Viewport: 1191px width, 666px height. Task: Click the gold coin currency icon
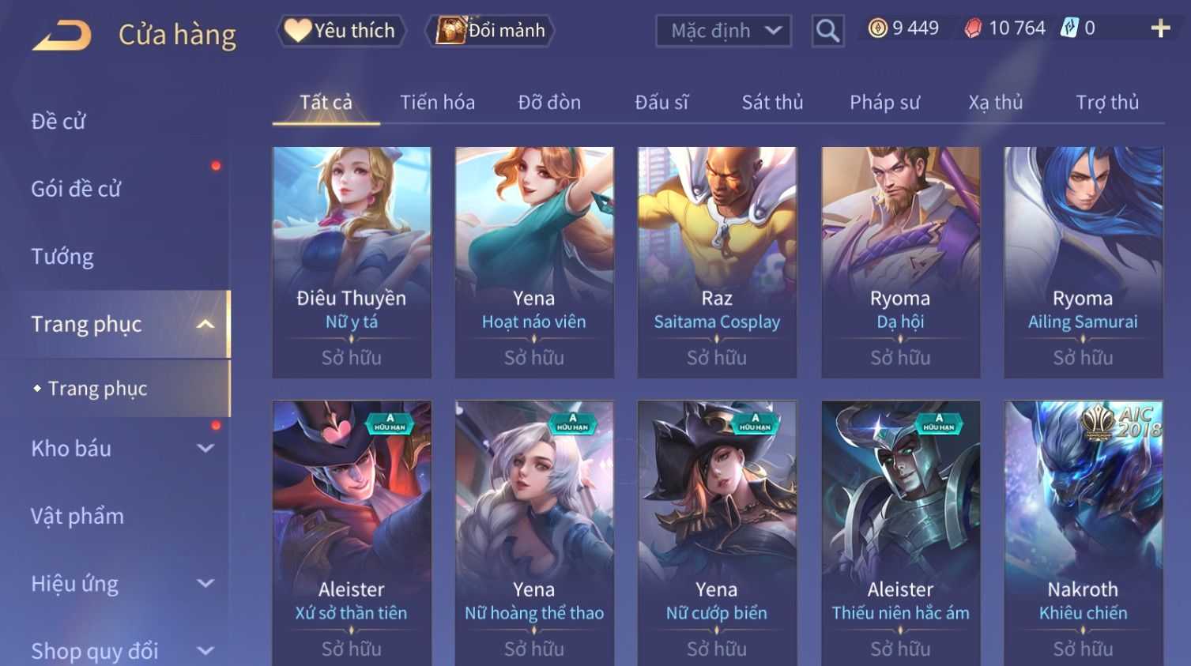point(877,28)
